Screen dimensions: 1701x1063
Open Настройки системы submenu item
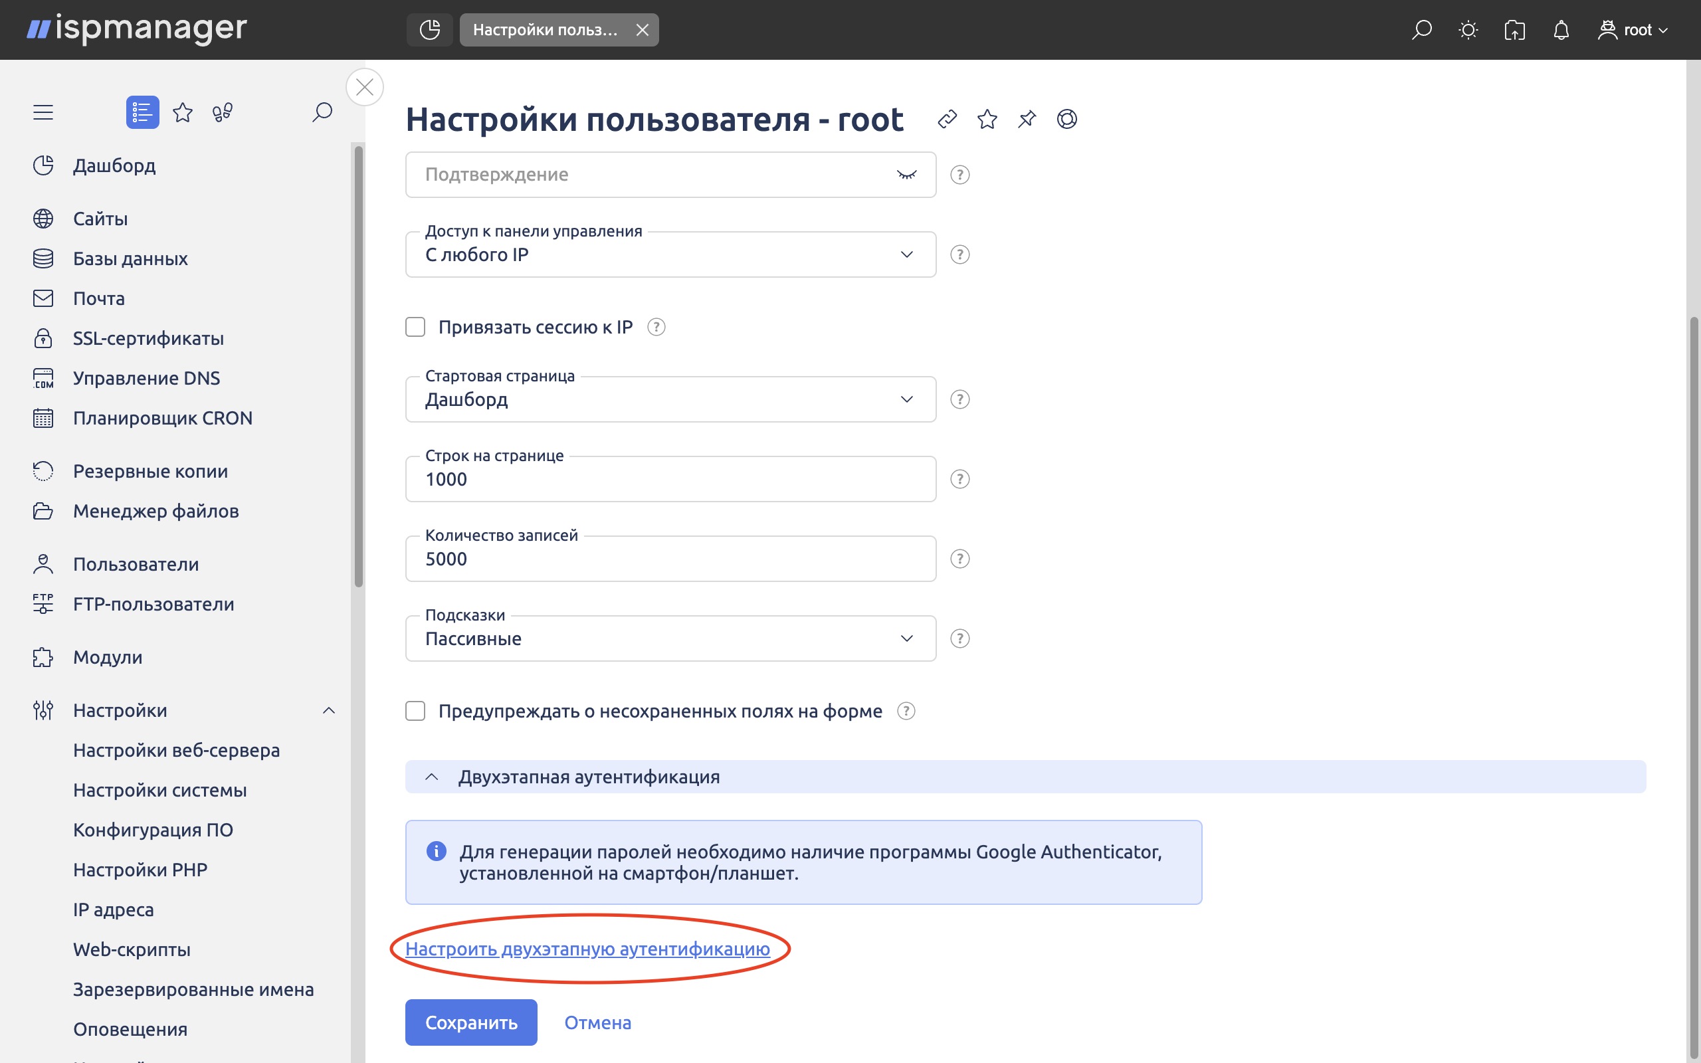click(x=159, y=790)
